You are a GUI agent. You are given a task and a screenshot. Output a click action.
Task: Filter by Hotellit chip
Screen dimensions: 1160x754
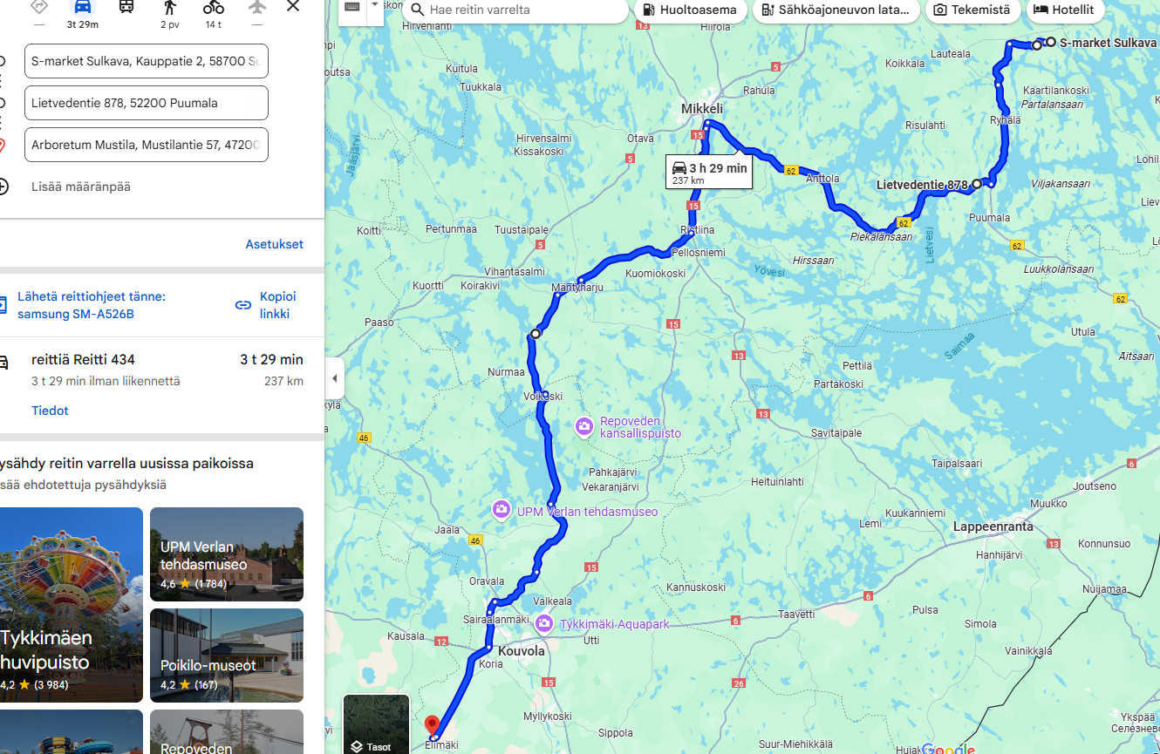coord(1065,10)
